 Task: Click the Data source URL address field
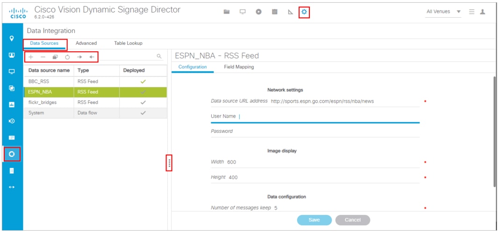pos(315,101)
